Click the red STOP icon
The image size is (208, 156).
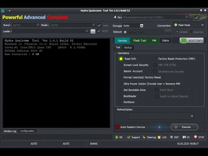(195, 137)
